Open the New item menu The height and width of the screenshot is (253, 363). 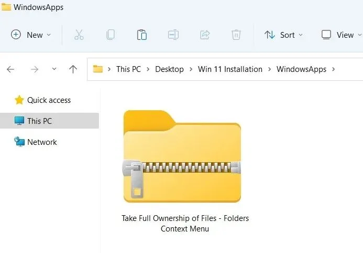tap(31, 35)
